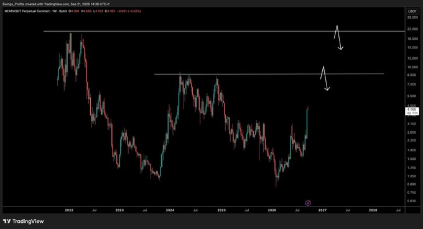423x229 pixels.
Task: Select the NEARUSDT Perpetual Contract symbol title
Action: pos(27,11)
